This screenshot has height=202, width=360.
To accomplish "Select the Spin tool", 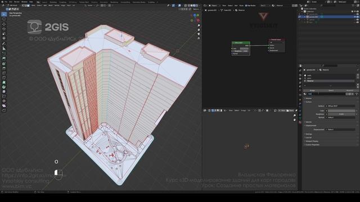I will coord(4,87).
